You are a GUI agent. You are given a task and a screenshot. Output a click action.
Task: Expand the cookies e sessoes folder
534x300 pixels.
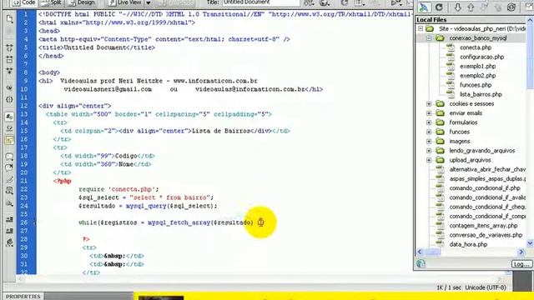(429, 103)
